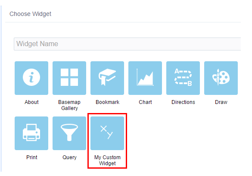252x176 pixels.
Task: Click the Bookmark label text
Action: click(x=108, y=102)
